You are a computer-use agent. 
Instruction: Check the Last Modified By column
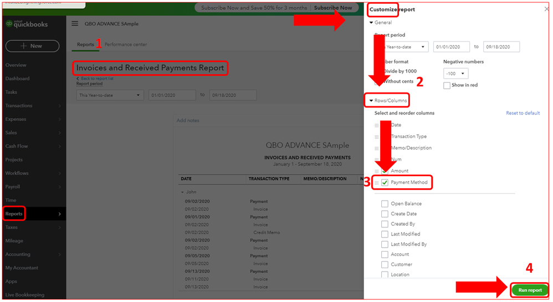coord(385,244)
